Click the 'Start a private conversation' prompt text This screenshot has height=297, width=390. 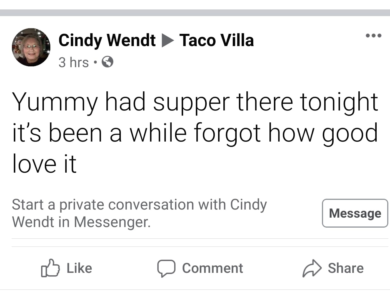pyautogui.click(x=139, y=205)
